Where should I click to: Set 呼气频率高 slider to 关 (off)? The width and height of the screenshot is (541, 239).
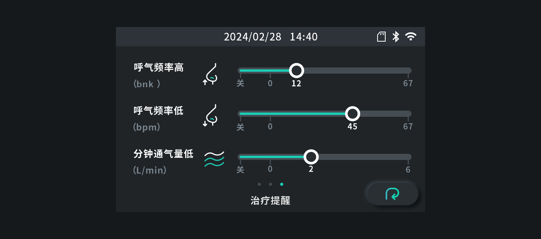tap(240, 71)
